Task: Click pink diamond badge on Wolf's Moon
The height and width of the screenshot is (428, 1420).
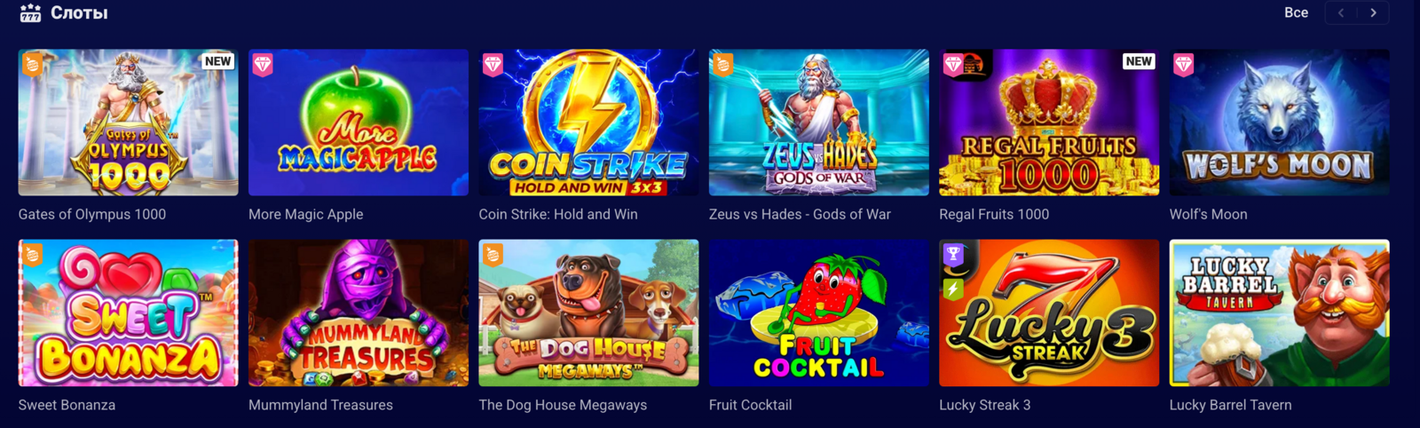Action: (x=1184, y=64)
